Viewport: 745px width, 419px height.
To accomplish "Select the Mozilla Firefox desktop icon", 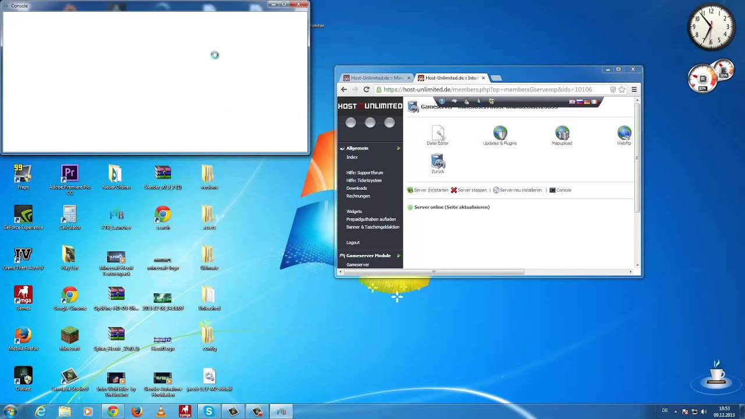I will (23, 338).
